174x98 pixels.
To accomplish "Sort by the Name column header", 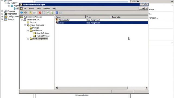I will [x=70, y=17].
